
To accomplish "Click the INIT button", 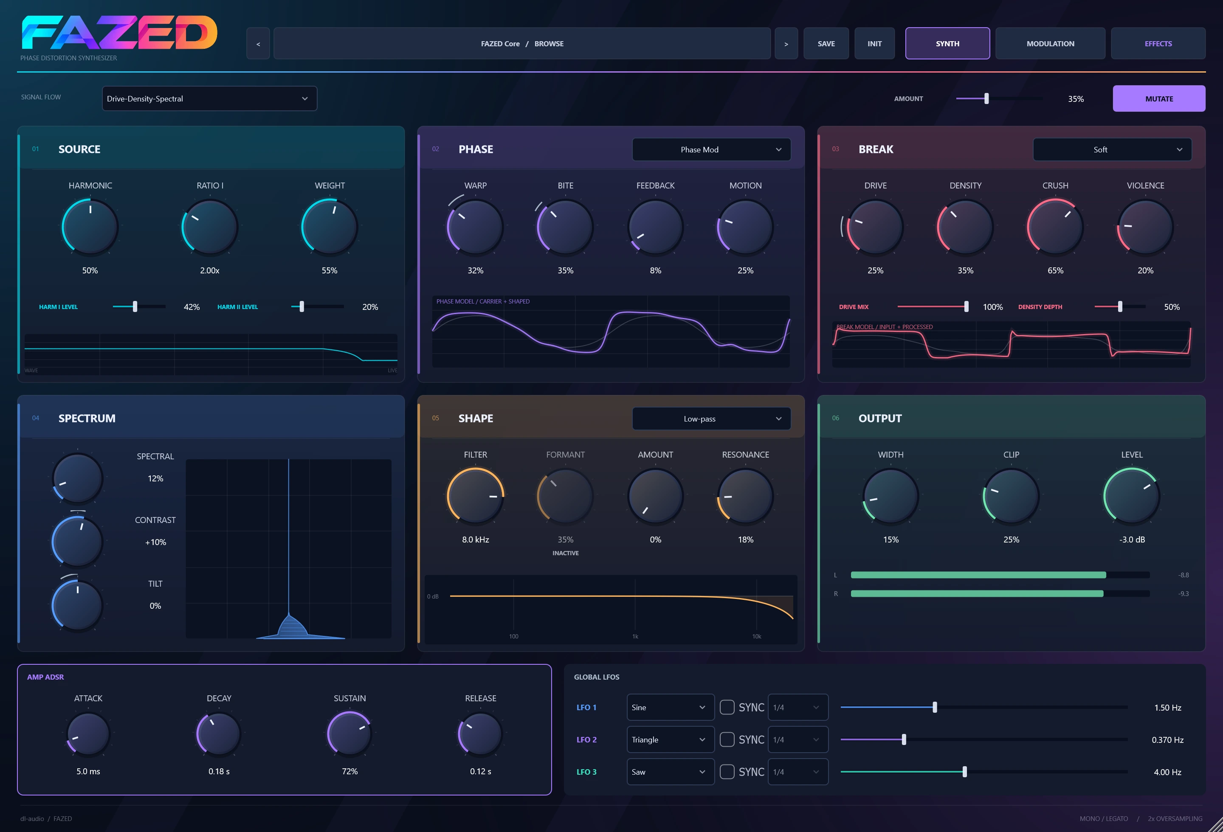I will 874,44.
